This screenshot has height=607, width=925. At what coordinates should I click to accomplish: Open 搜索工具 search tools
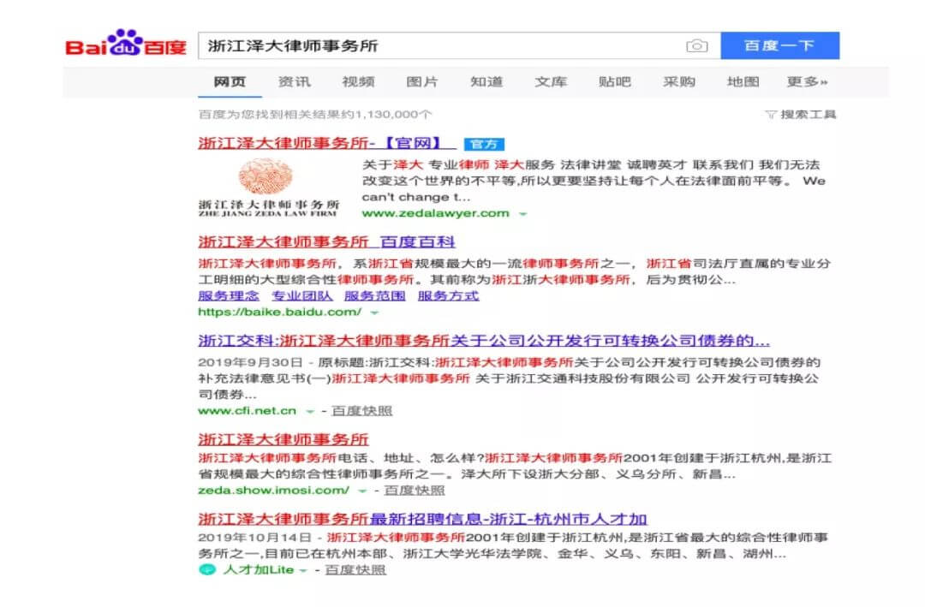coord(811,114)
